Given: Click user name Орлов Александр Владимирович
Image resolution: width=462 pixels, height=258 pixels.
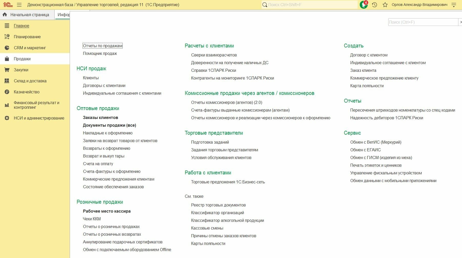Looking at the screenshot, I should 419,5.
